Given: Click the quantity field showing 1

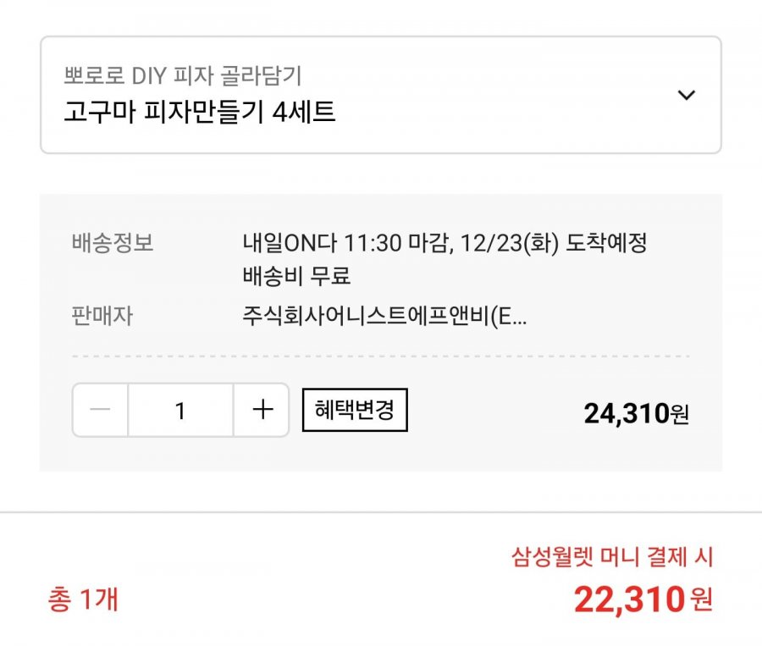Looking at the screenshot, I should [x=180, y=411].
